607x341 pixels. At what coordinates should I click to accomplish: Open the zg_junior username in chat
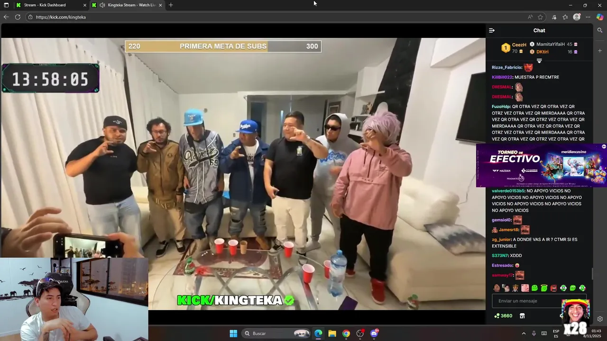point(501,240)
